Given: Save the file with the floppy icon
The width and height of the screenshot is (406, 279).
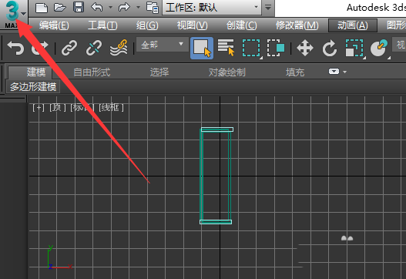Looking at the screenshot, I should pos(79,7).
